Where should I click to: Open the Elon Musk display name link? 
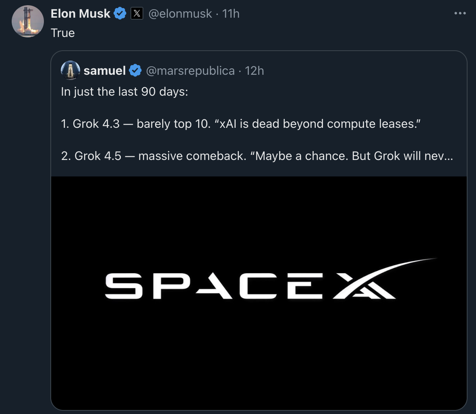click(81, 14)
